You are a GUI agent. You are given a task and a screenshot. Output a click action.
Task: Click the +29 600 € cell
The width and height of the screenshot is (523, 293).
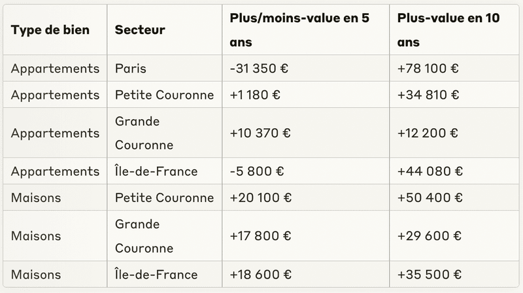click(430, 236)
